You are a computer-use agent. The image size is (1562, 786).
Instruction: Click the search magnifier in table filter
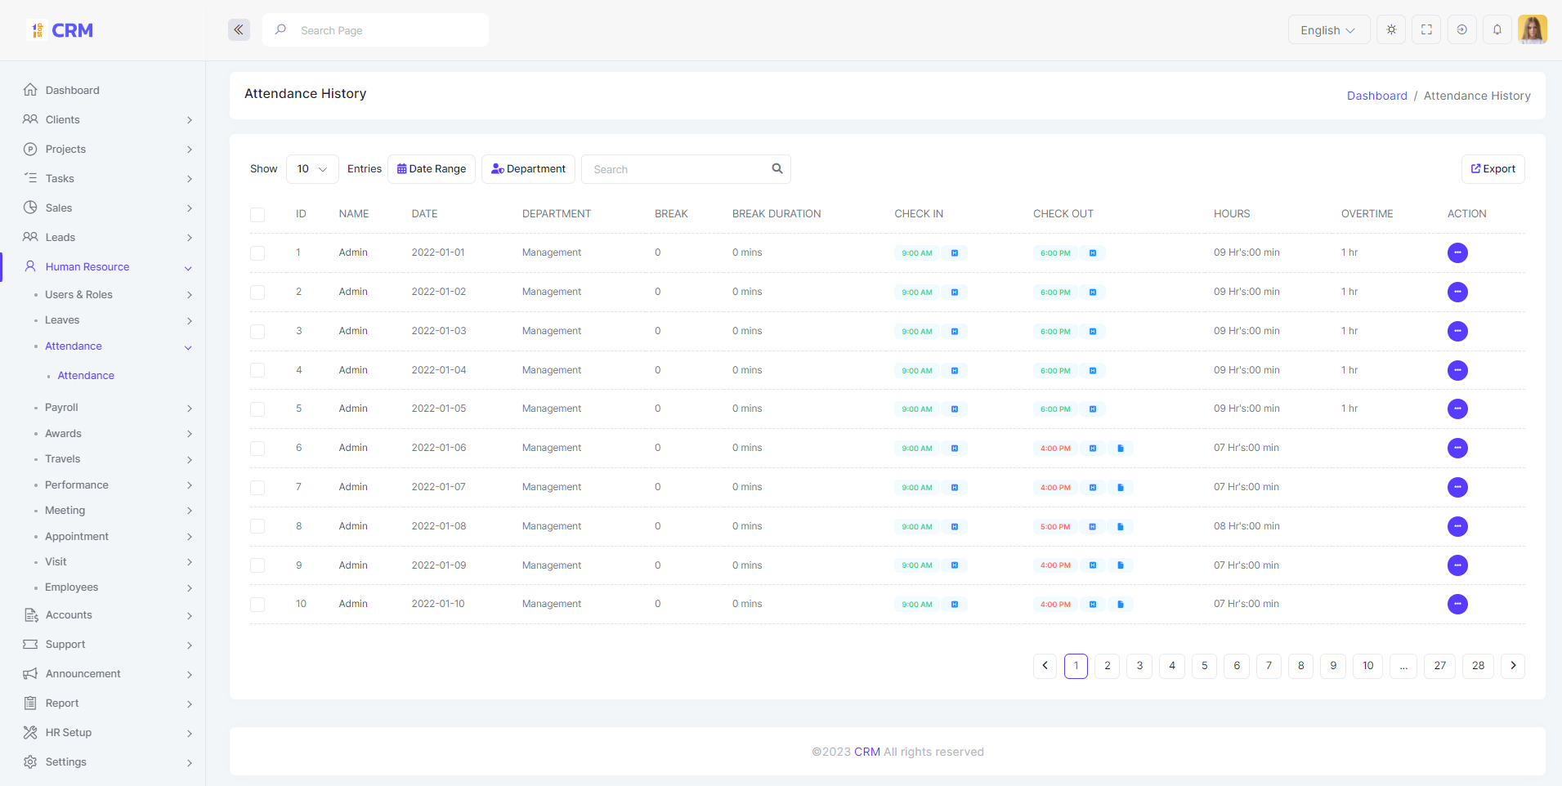point(777,169)
